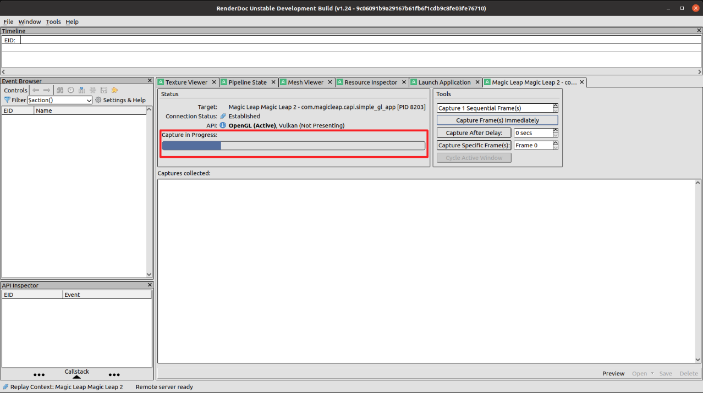The height and width of the screenshot is (393, 703).
Task: Open the Window menu
Action: tap(30, 22)
